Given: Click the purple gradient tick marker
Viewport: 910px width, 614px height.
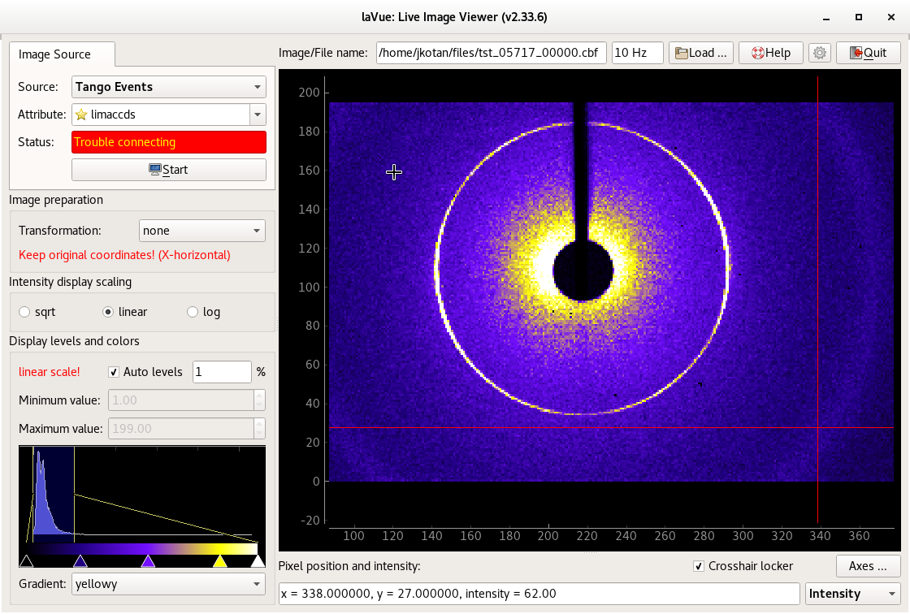Looking at the screenshot, I should click(x=148, y=561).
